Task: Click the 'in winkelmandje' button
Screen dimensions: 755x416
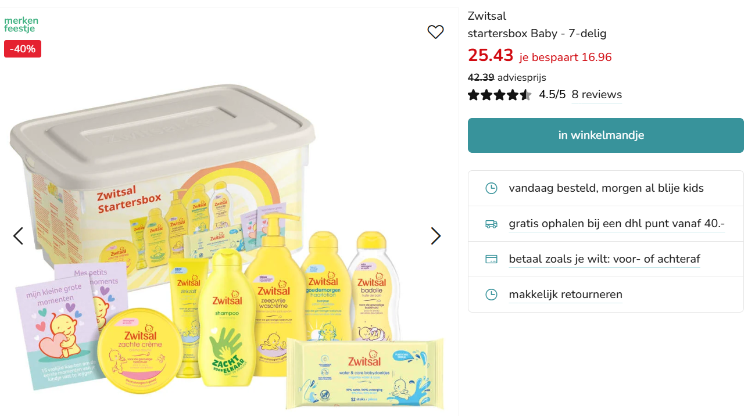Action: pos(606,135)
